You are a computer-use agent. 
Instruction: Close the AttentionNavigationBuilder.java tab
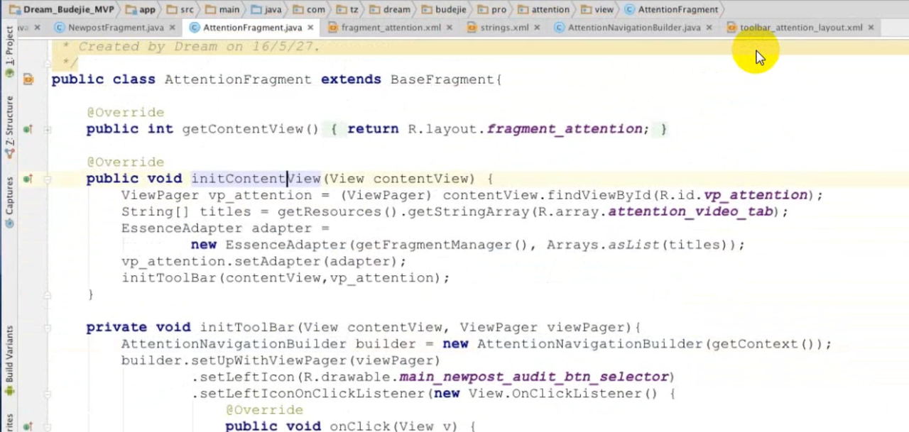pyautogui.click(x=709, y=28)
